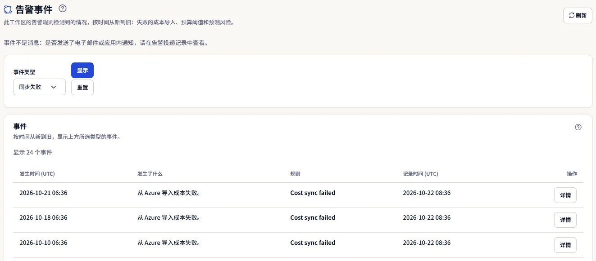Click Cost sync failed in the 2026-10-21 row
This screenshot has height=261, width=596.
313,193
